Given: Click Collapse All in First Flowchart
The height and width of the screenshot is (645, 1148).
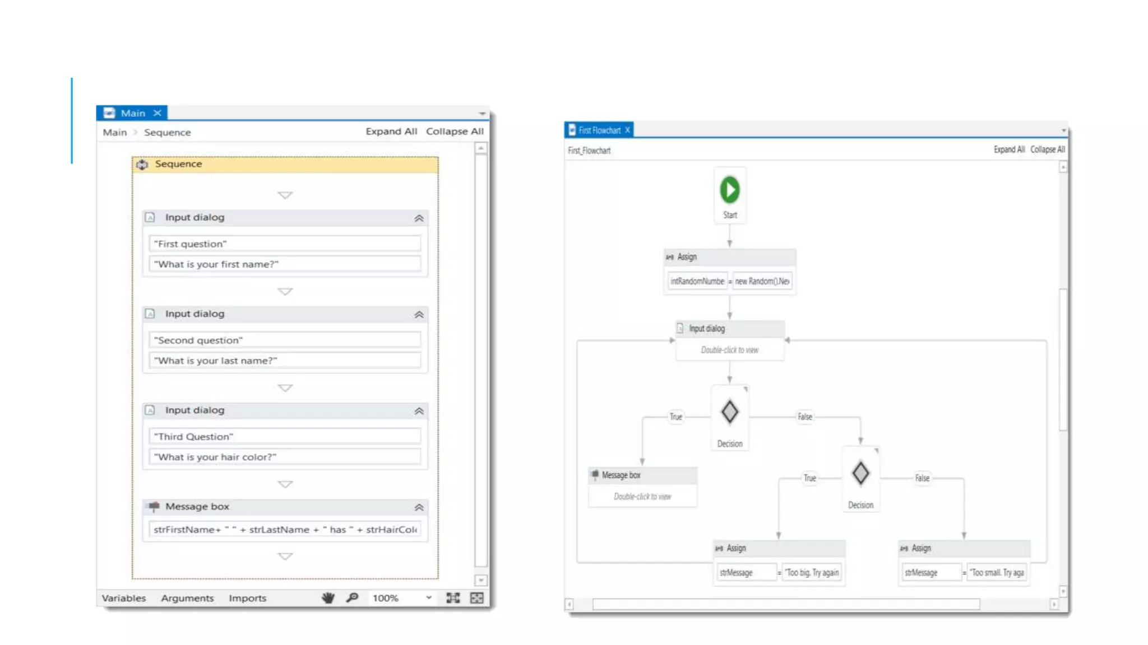Looking at the screenshot, I should pos(1047,149).
